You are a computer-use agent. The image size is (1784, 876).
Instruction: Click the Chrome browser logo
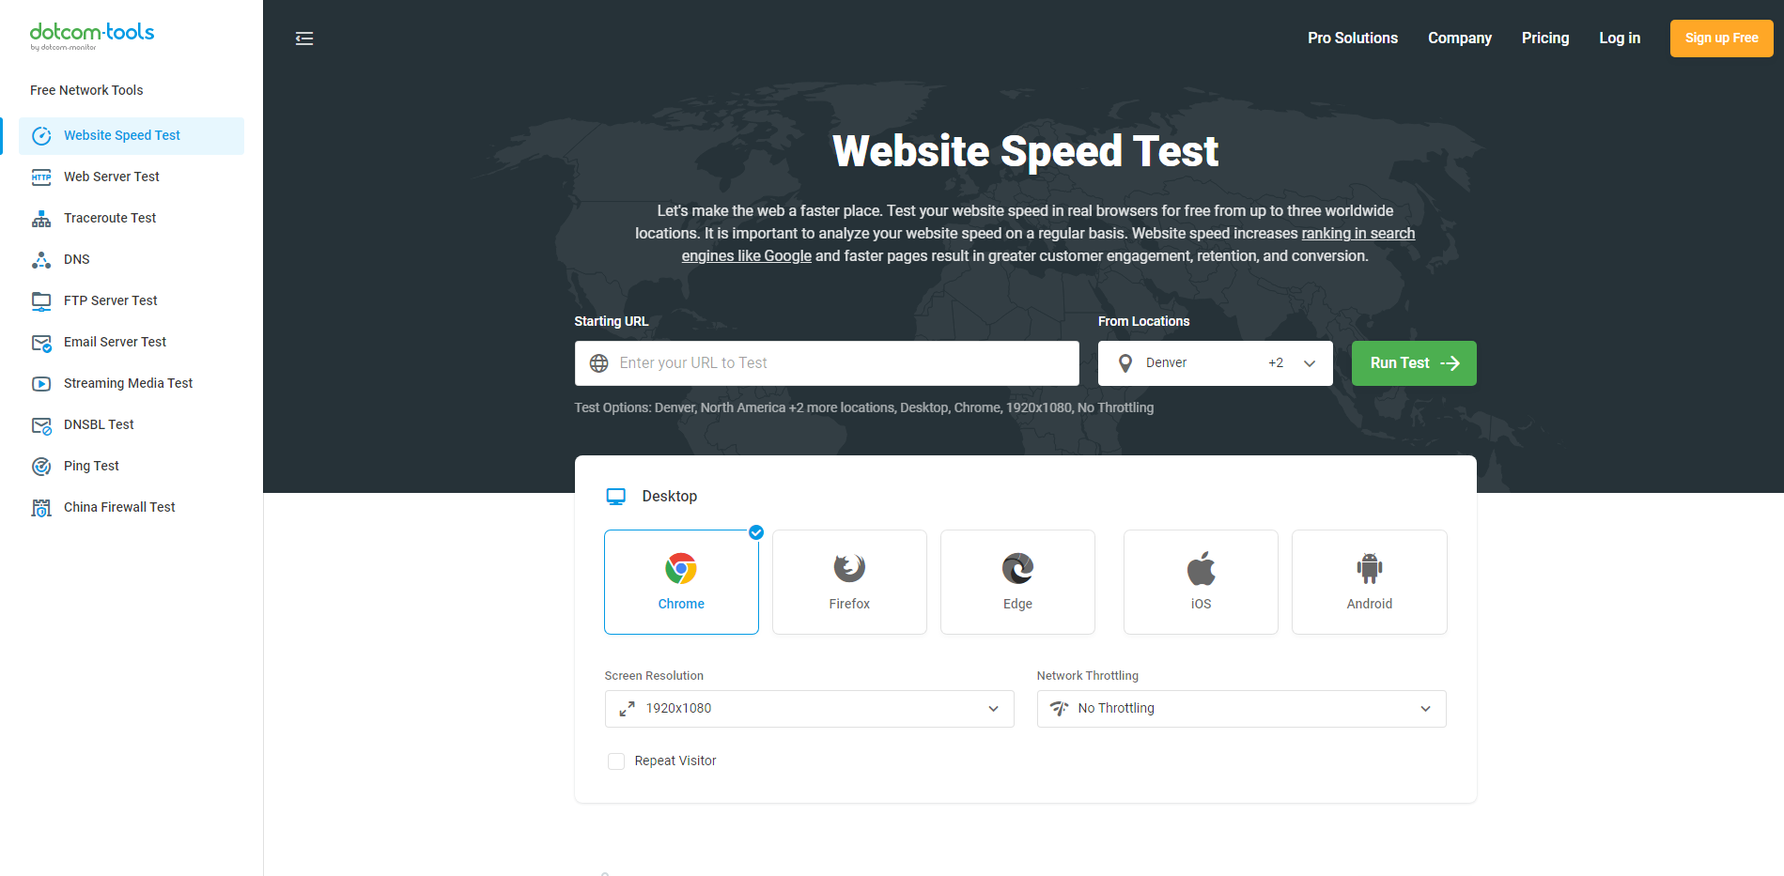(681, 568)
